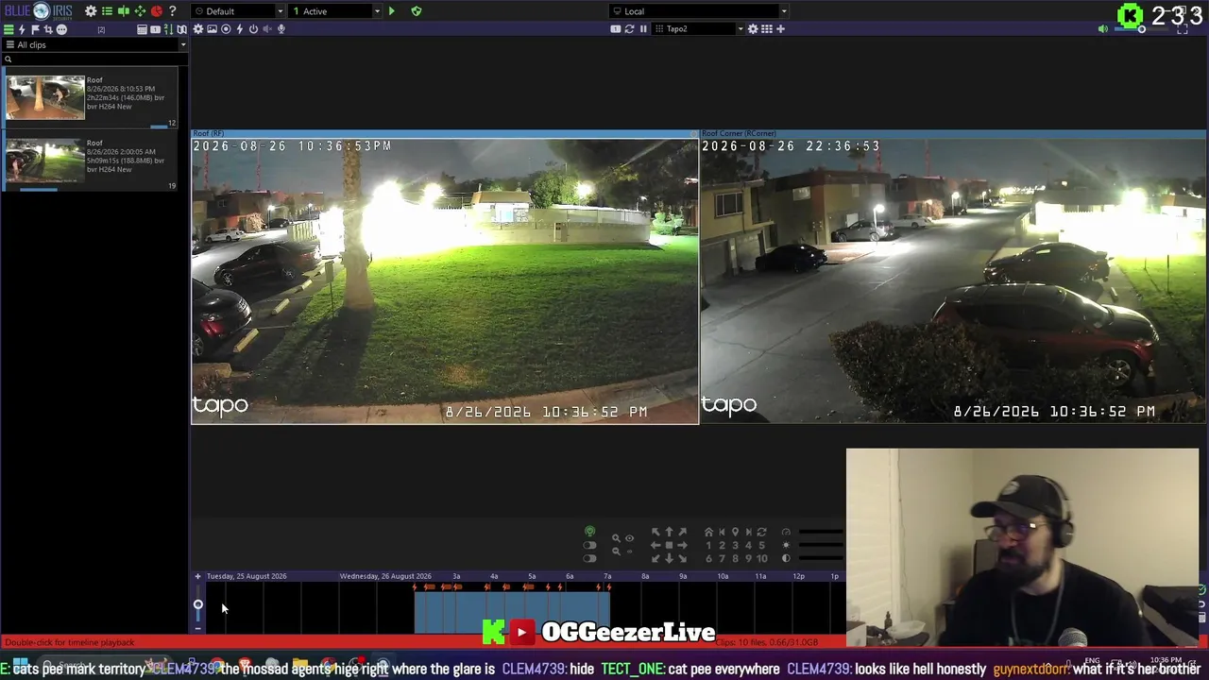Click the snapshot image icon
The image size is (1209, 680).
coord(212,29)
